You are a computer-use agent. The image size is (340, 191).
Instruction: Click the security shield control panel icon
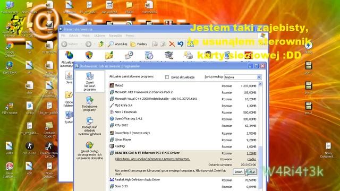tap(89, 56)
